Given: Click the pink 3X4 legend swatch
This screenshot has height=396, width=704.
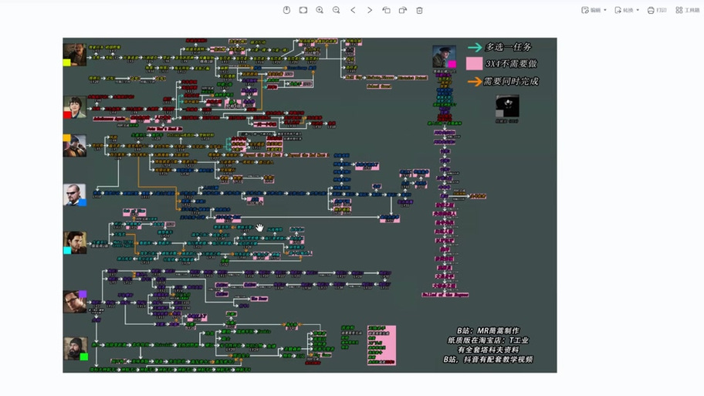Looking at the screenshot, I should coord(474,63).
